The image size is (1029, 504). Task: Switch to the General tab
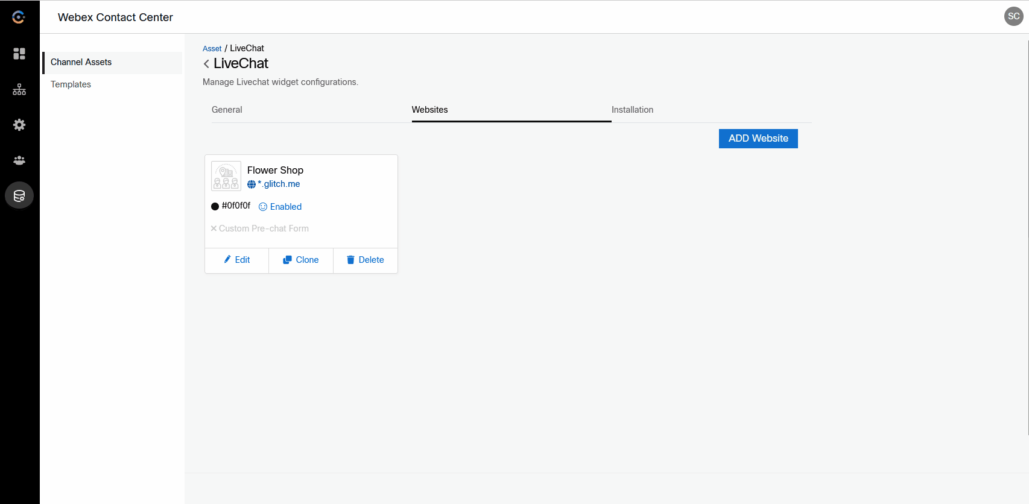click(227, 110)
